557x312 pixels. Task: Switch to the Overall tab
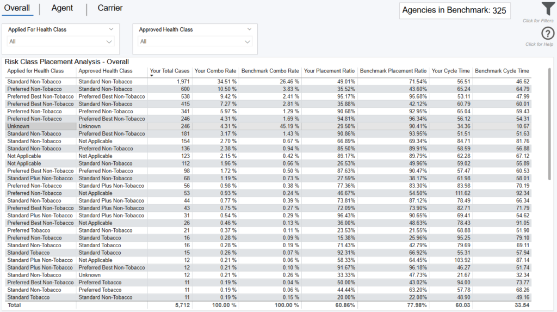point(17,8)
